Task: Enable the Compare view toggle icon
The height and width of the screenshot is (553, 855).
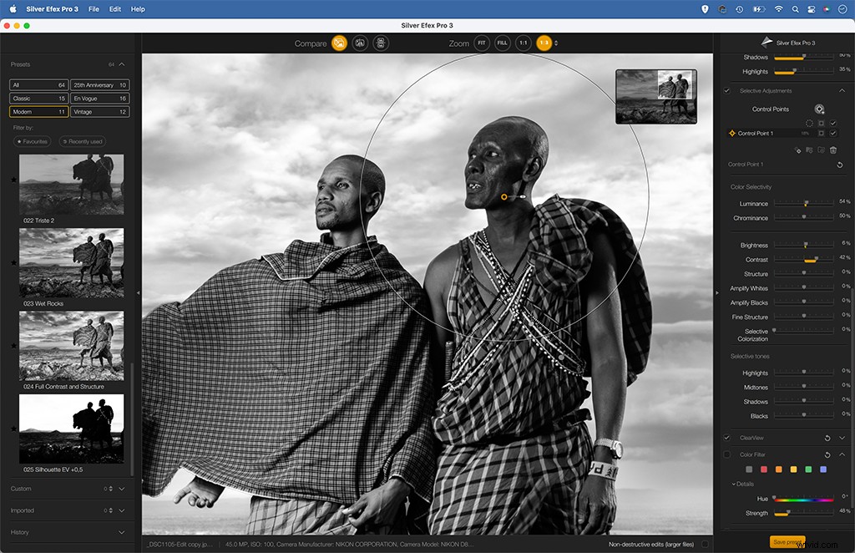Action: (340, 43)
